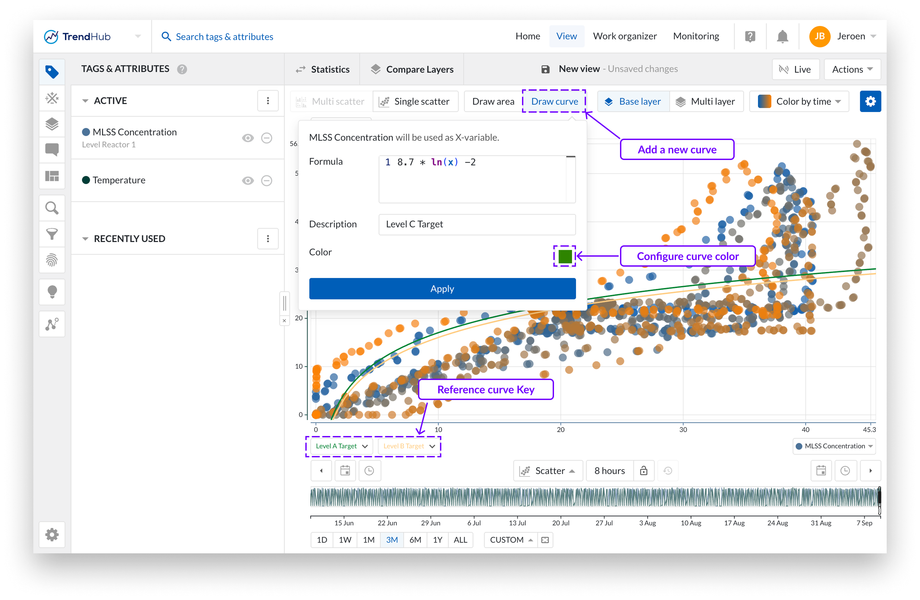This screenshot has width=920, height=600.
Task: Switch to Compare Layers tab
Action: tap(412, 69)
